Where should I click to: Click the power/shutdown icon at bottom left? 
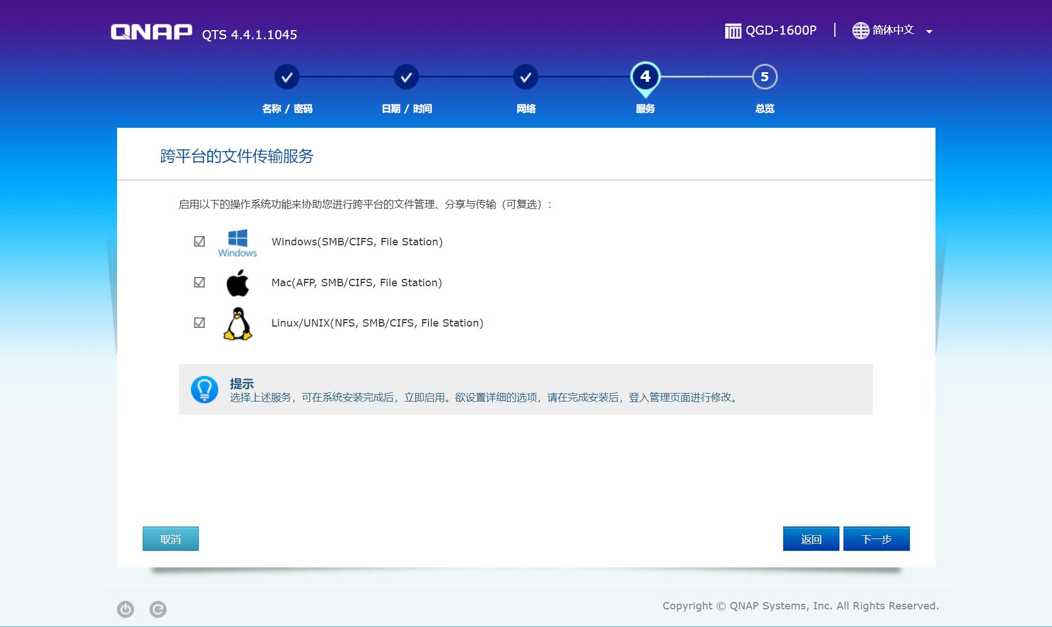point(126,609)
